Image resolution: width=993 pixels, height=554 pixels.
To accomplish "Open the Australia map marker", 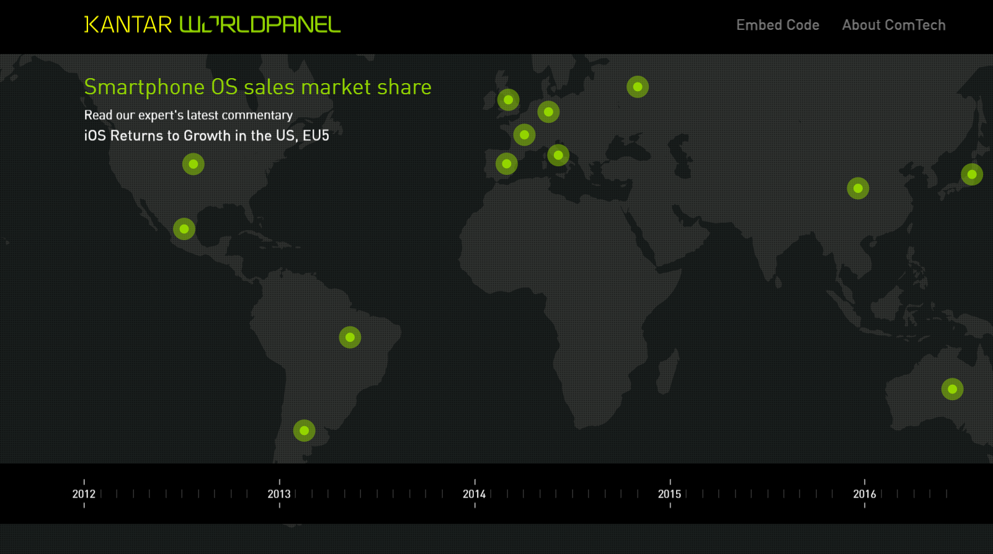I will coord(952,389).
